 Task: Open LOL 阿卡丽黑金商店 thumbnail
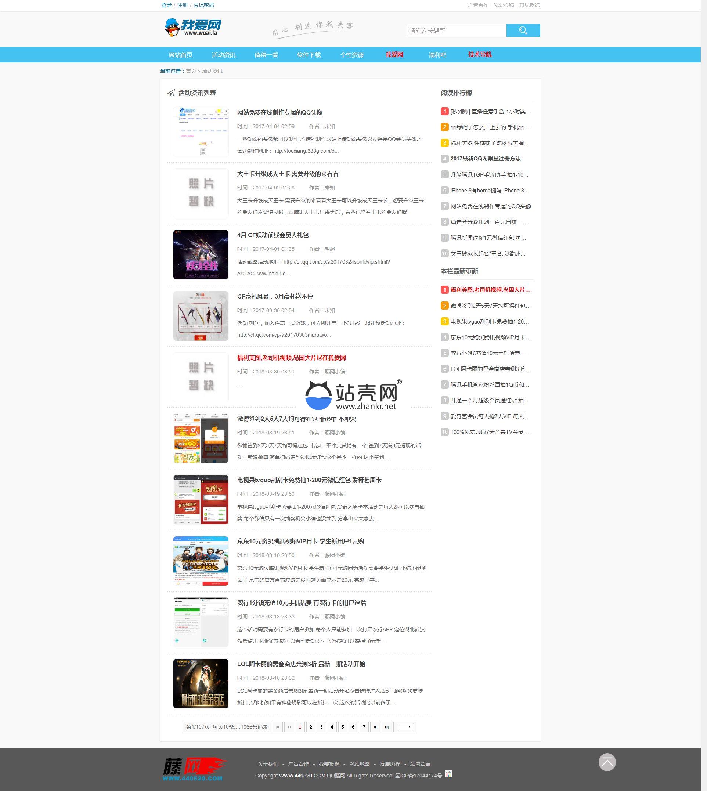coord(201,683)
